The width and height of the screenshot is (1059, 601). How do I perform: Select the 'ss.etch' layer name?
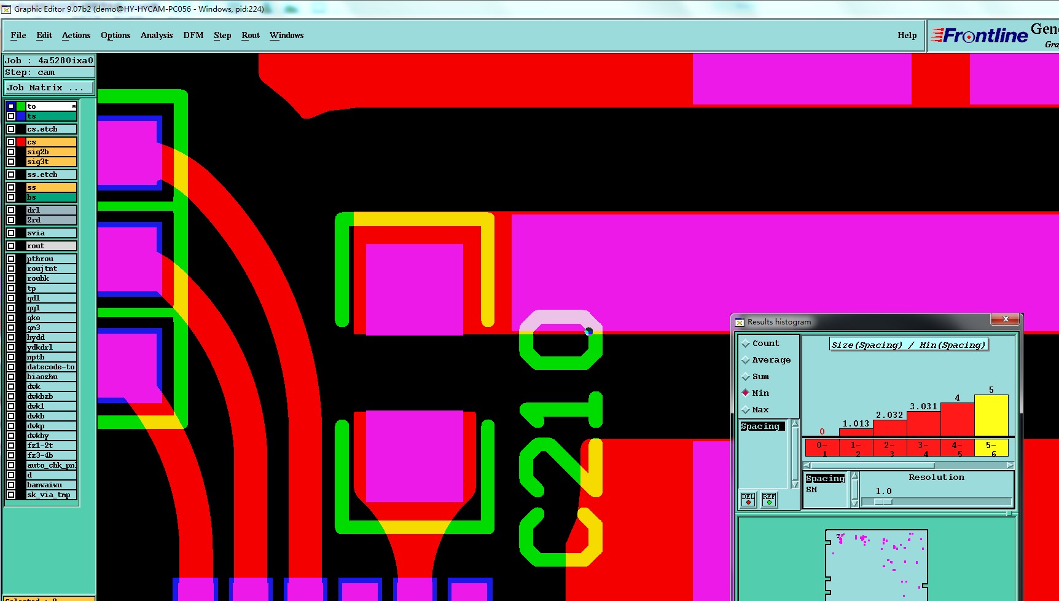point(51,175)
